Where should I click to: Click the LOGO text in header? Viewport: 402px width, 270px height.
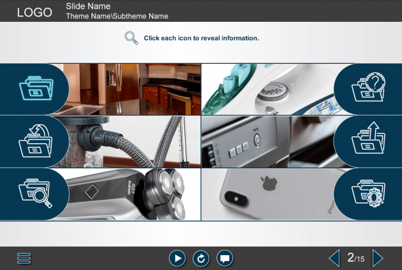(x=34, y=12)
